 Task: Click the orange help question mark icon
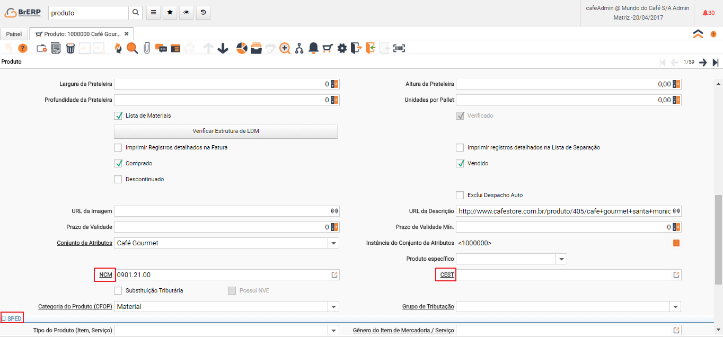(x=23, y=48)
